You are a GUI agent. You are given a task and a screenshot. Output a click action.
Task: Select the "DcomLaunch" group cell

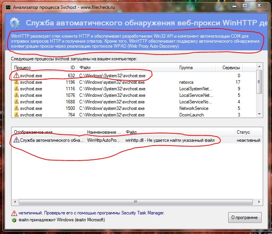point(191,115)
